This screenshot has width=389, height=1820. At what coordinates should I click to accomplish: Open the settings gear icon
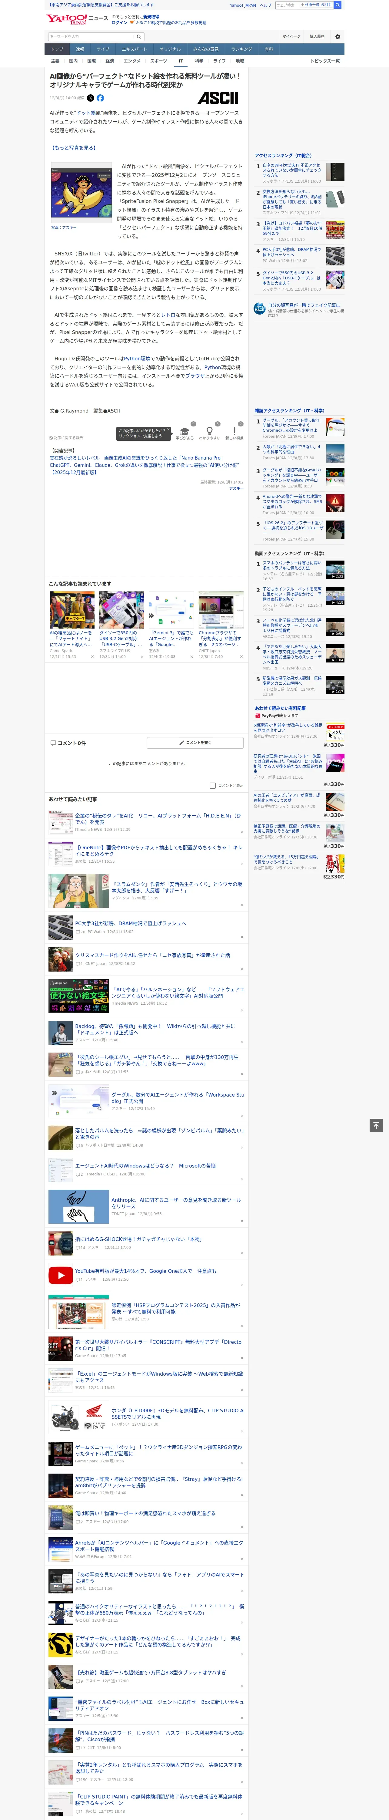coord(337,37)
